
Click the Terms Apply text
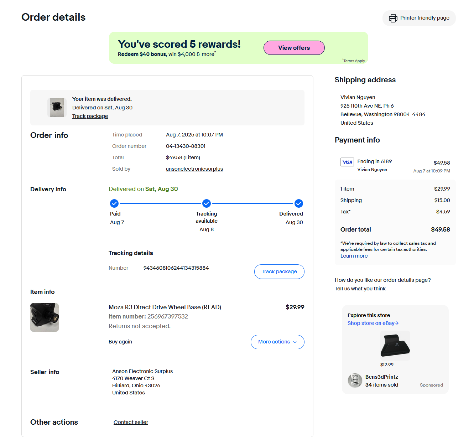pyautogui.click(x=354, y=61)
